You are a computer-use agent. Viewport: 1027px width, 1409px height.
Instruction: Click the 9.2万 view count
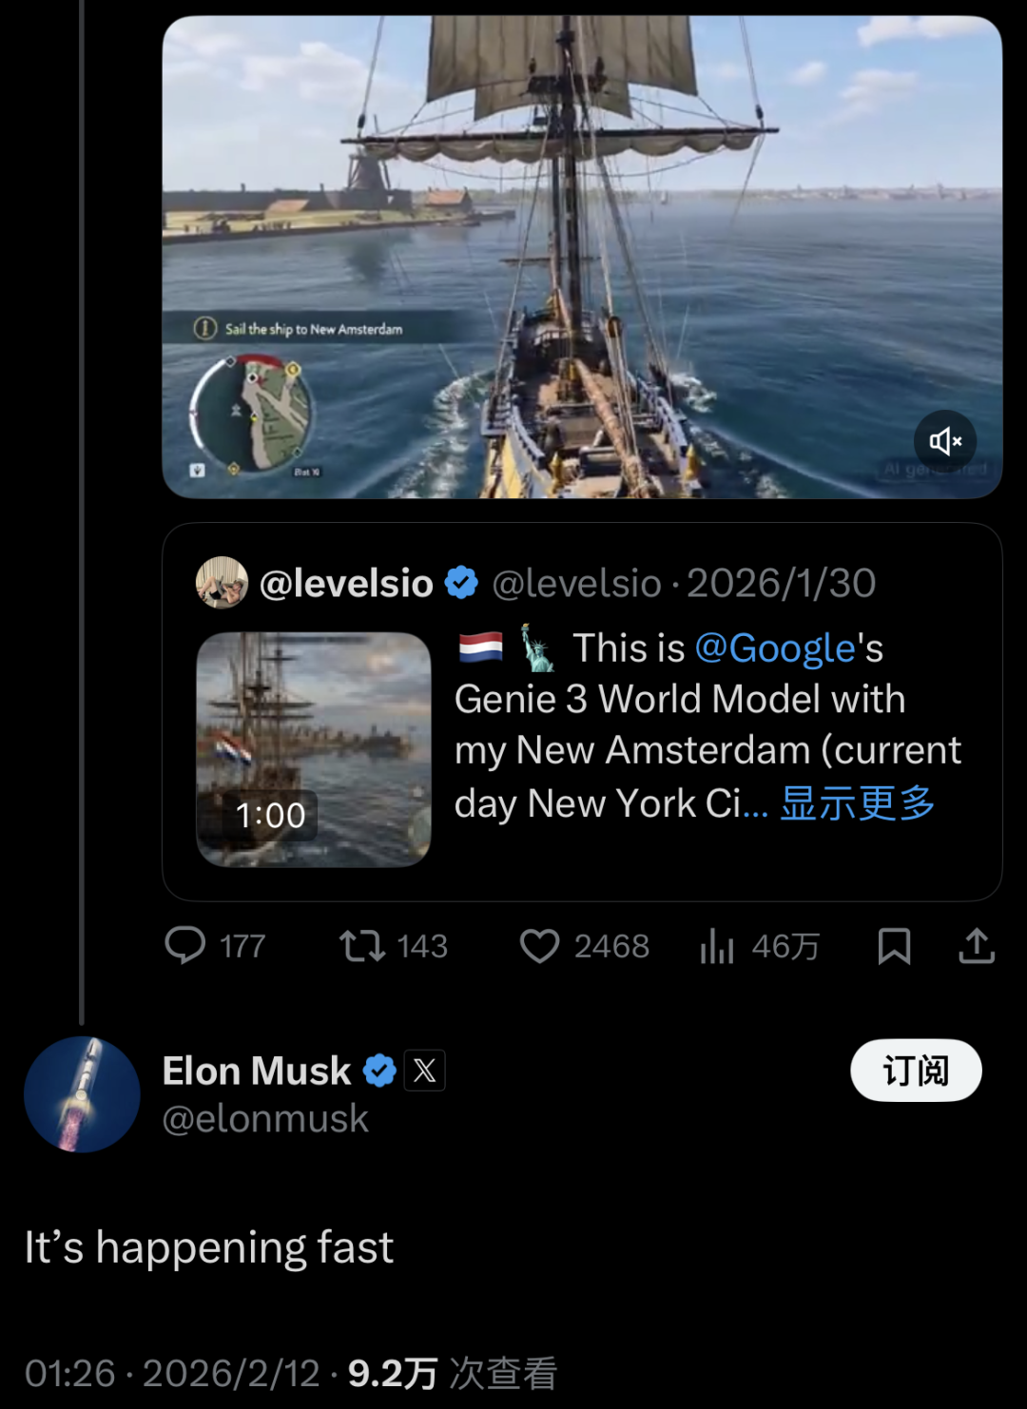click(x=392, y=1373)
